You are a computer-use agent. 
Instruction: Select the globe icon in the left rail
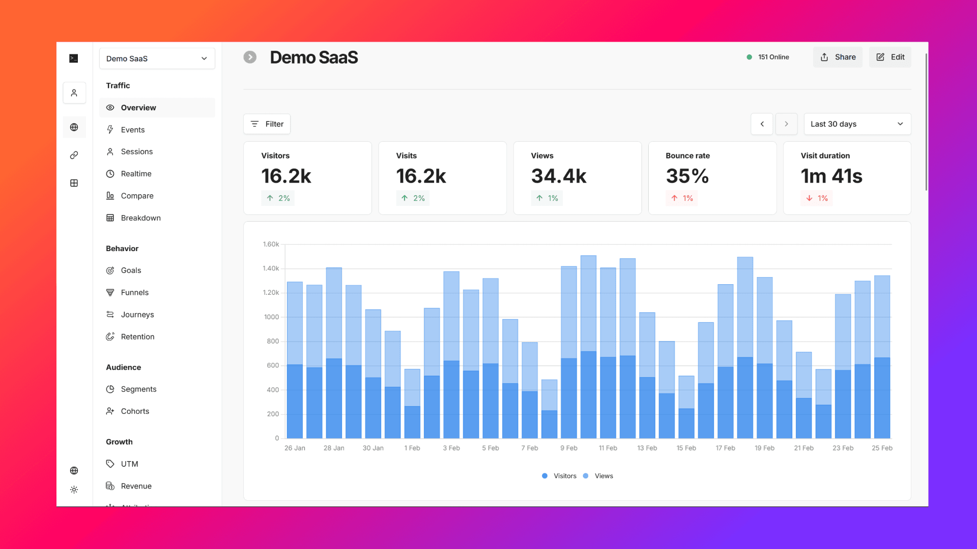[x=74, y=127]
